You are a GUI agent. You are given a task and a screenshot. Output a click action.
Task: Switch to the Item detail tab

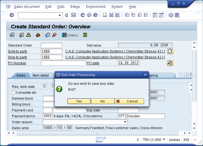(41, 76)
